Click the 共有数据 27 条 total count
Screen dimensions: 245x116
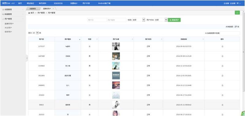tap(232, 27)
